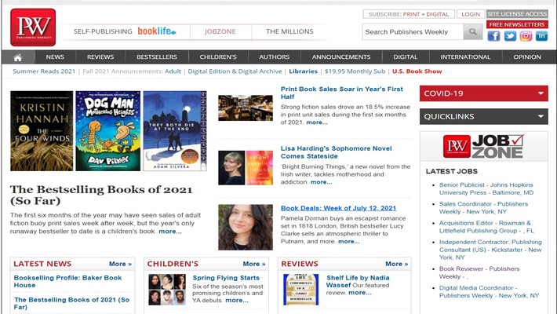
Task: Click the search magnifier button
Action: [473, 31]
